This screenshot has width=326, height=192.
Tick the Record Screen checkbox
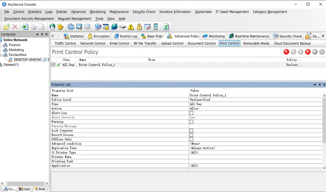click(x=191, y=135)
